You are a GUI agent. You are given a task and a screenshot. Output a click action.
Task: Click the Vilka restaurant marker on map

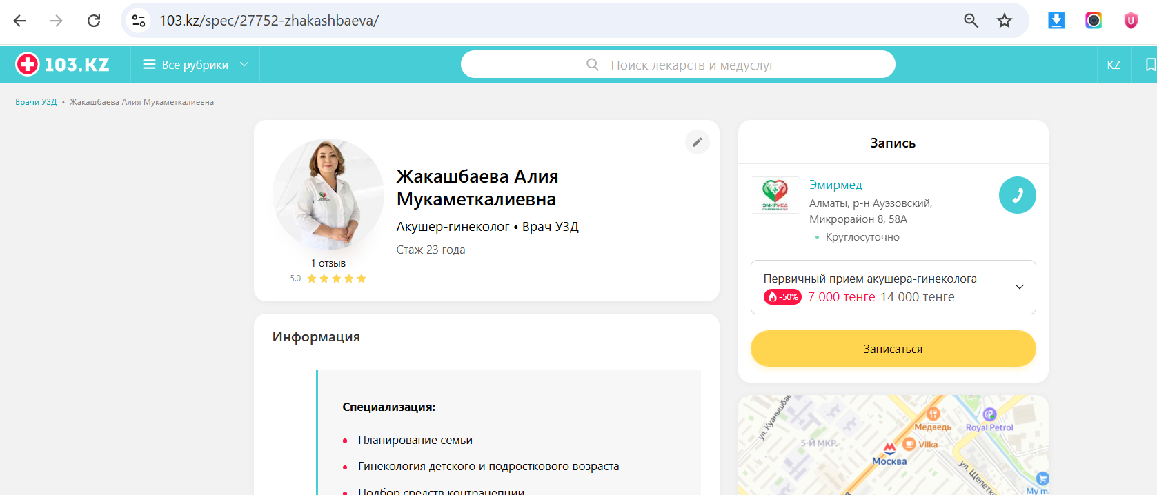pyautogui.click(x=920, y=445)
